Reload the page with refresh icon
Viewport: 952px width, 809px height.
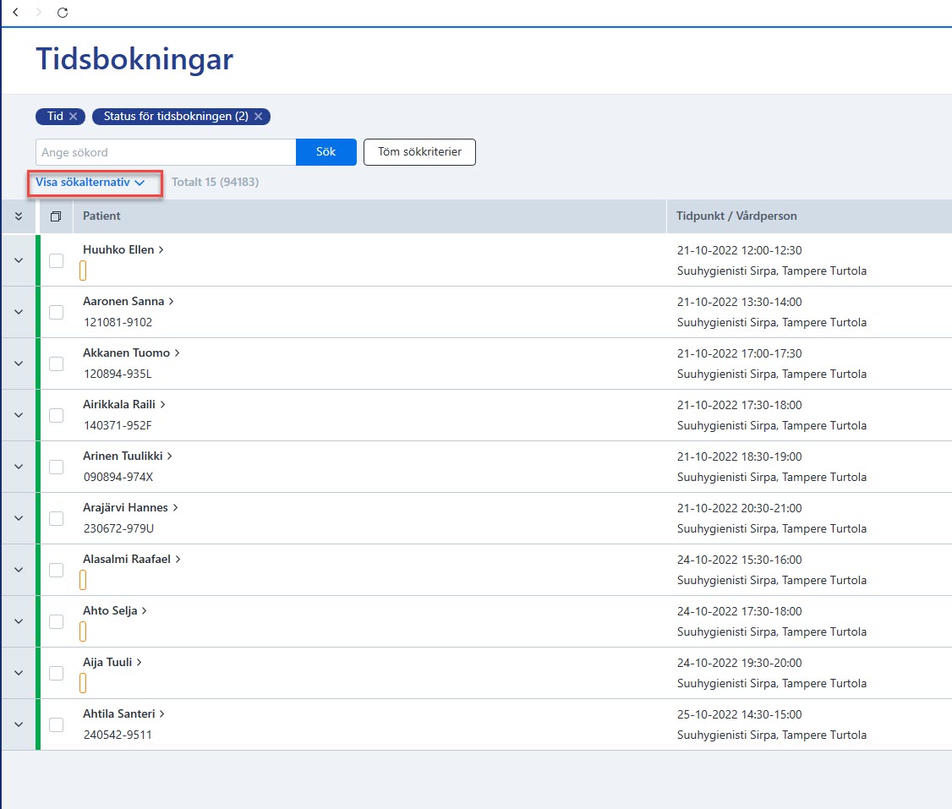62,12
